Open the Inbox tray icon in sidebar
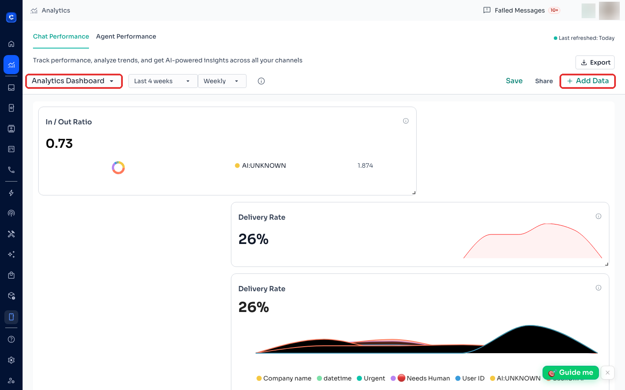625x390 pixels. click(x=11, y=88)
